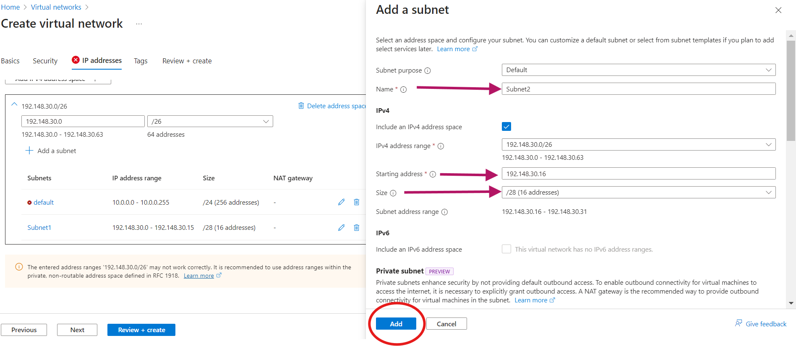
Task: Open the Tags tab
Action: [x=141, y=61]
